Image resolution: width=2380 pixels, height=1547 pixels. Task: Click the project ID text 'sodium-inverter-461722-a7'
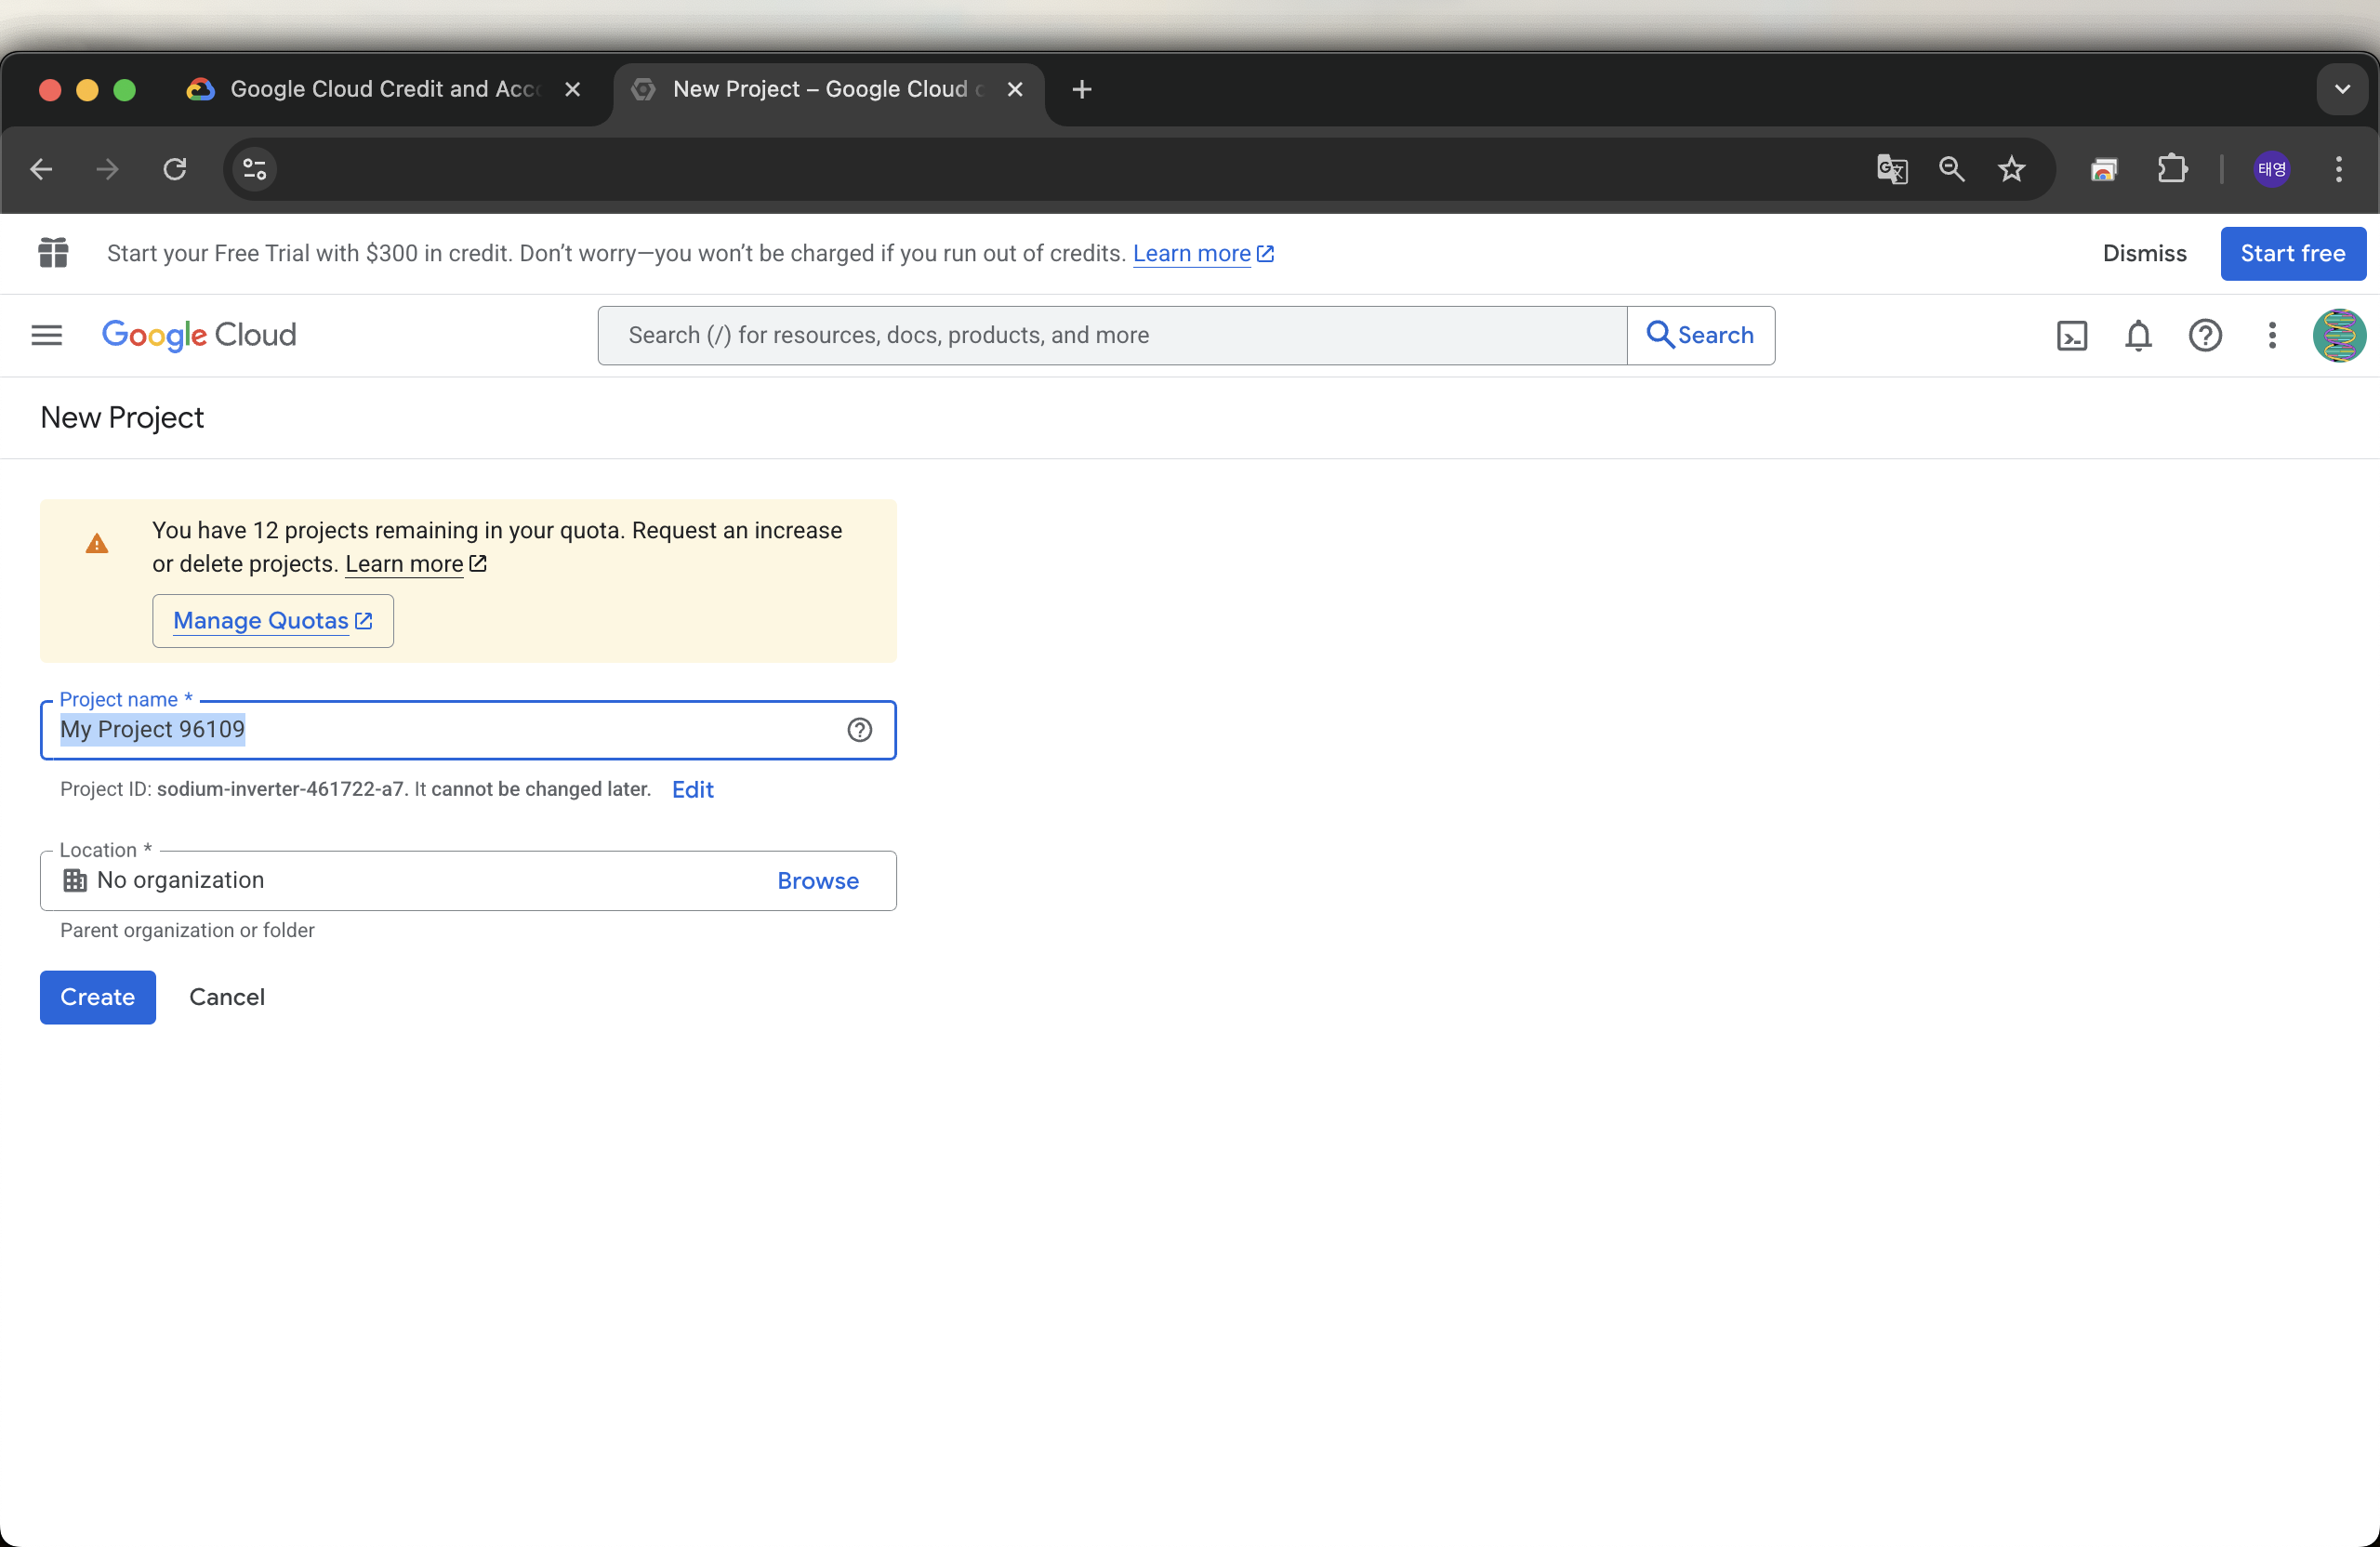[x=280, y=789]
